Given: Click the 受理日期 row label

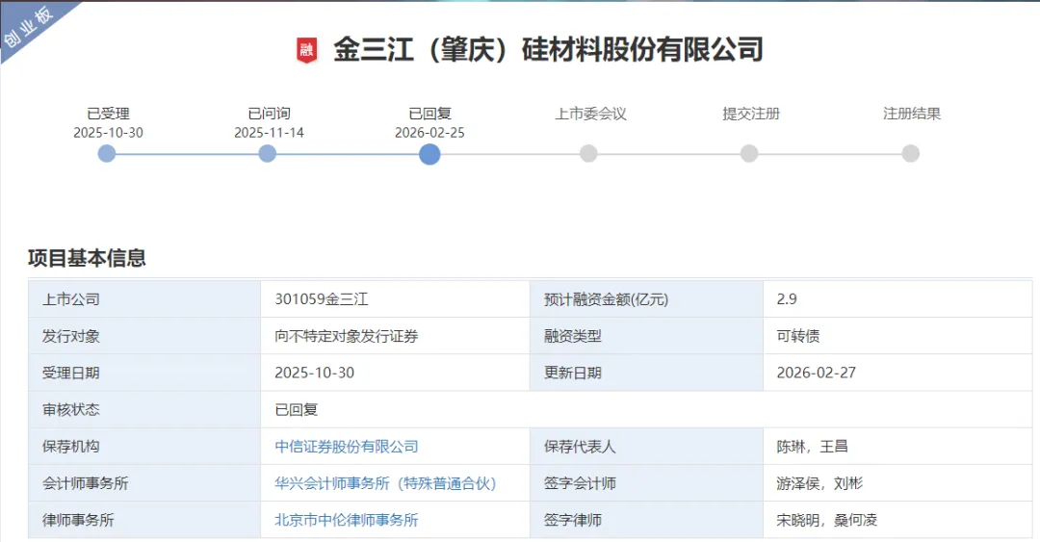Looking at the screenshot, I should [71, 373].
